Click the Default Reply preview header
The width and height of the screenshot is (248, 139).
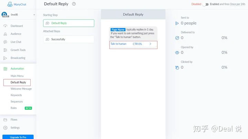(x=133, y=14)
